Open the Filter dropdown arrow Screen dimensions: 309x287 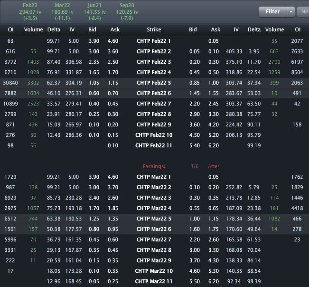[x=291, y=12]
